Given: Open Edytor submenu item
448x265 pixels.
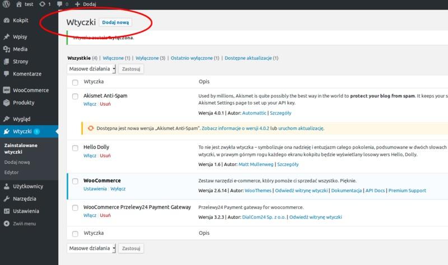Looking at the screenshot, I should 11,172.
